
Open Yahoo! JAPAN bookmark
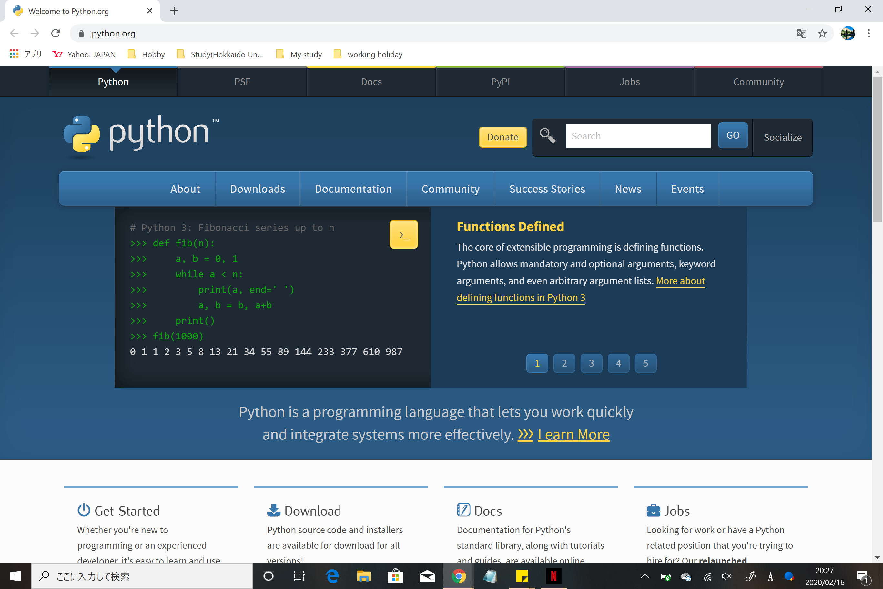pos(84,55)
